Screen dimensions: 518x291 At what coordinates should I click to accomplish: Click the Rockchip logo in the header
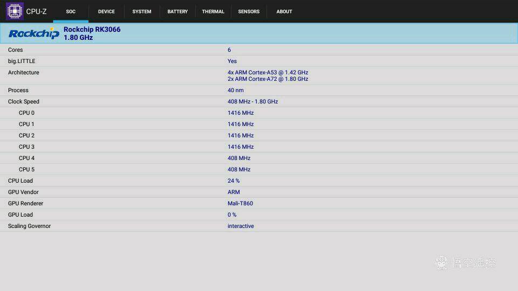34,33
